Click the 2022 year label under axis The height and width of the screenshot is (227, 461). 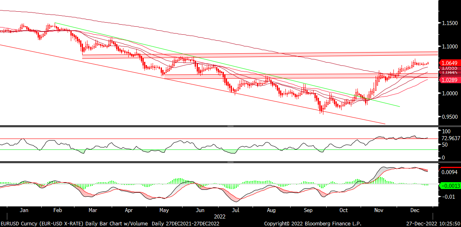(220, 217)
